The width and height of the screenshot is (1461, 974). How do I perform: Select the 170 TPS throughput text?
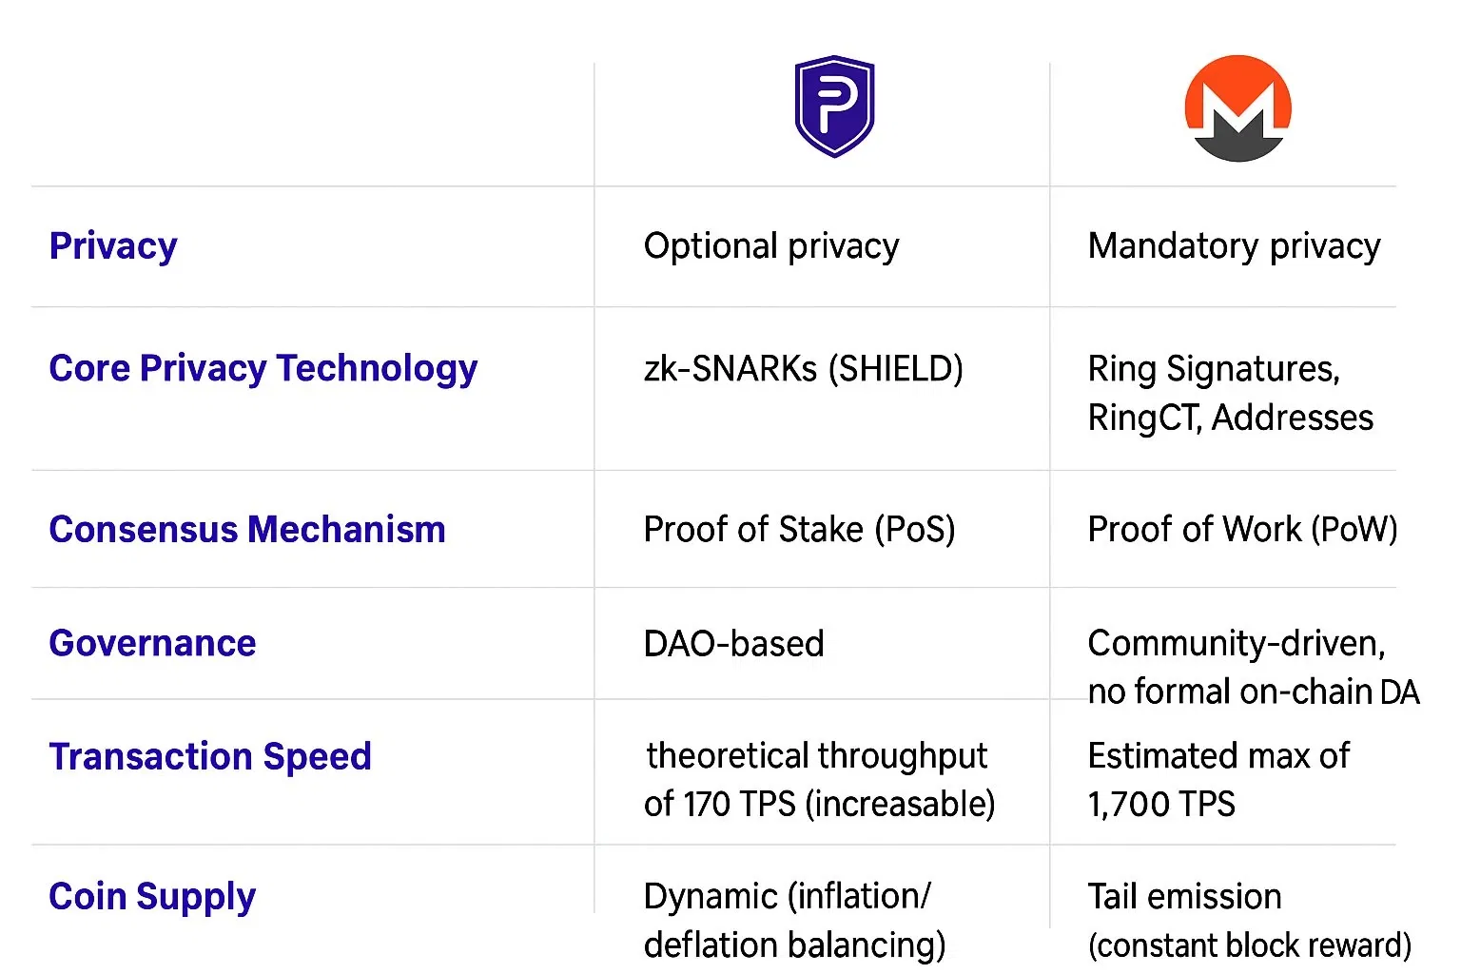pos(819,780)
